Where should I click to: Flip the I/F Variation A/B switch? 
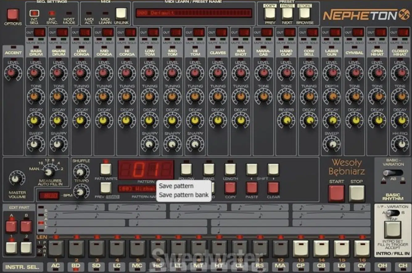coord(393,213)
